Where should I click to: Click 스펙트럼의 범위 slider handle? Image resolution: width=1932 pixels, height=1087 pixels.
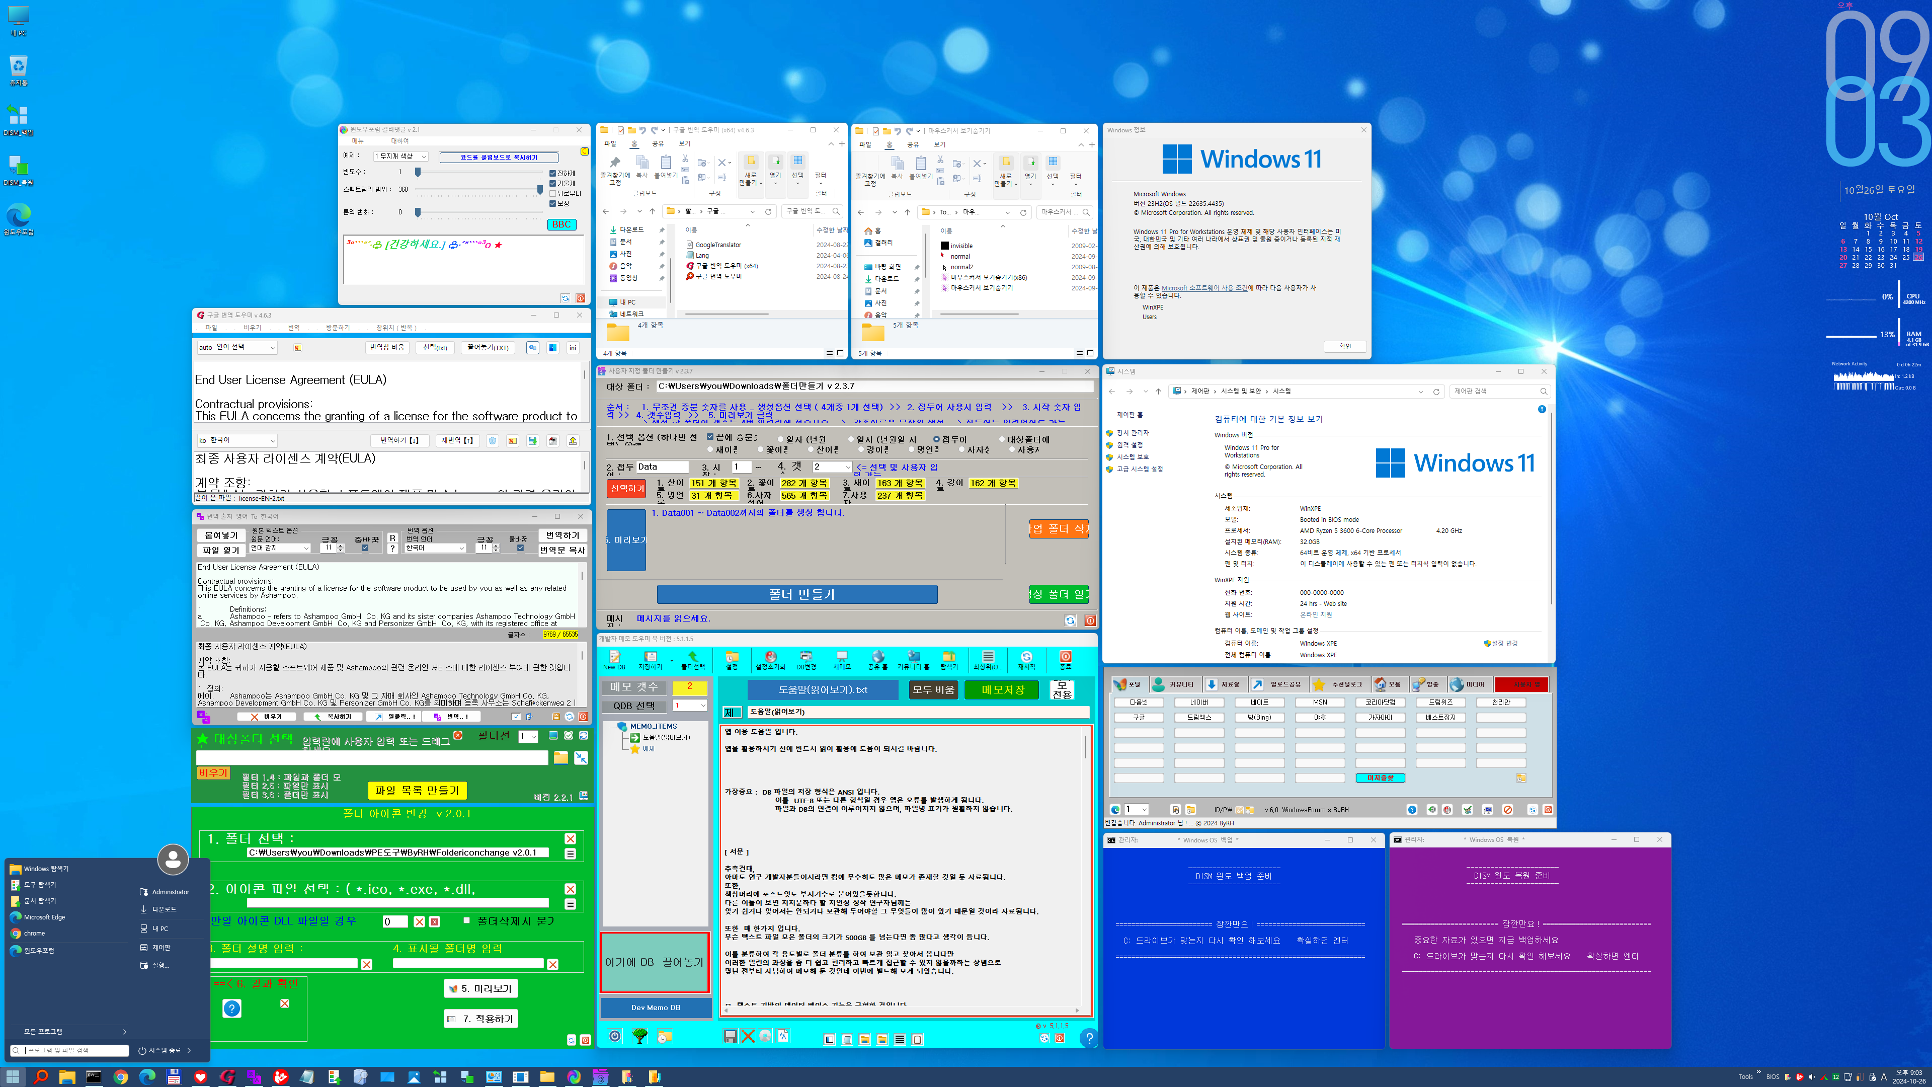point(539,190)
